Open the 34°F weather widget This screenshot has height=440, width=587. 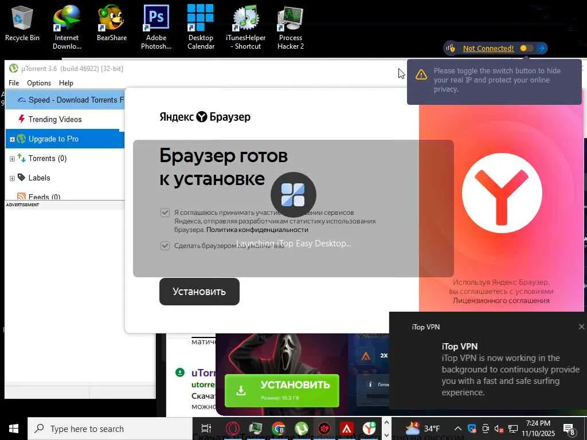pyautogui.click(x=422, y=429)
